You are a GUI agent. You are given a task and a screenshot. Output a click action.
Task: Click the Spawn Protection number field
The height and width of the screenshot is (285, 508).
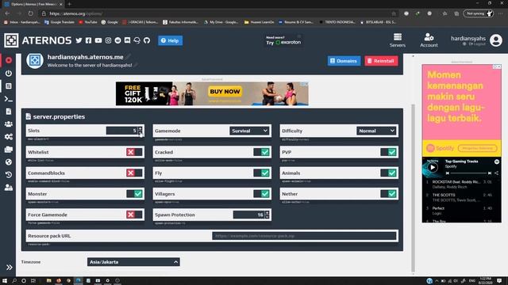pyautogui.click(x=248, y=215)
